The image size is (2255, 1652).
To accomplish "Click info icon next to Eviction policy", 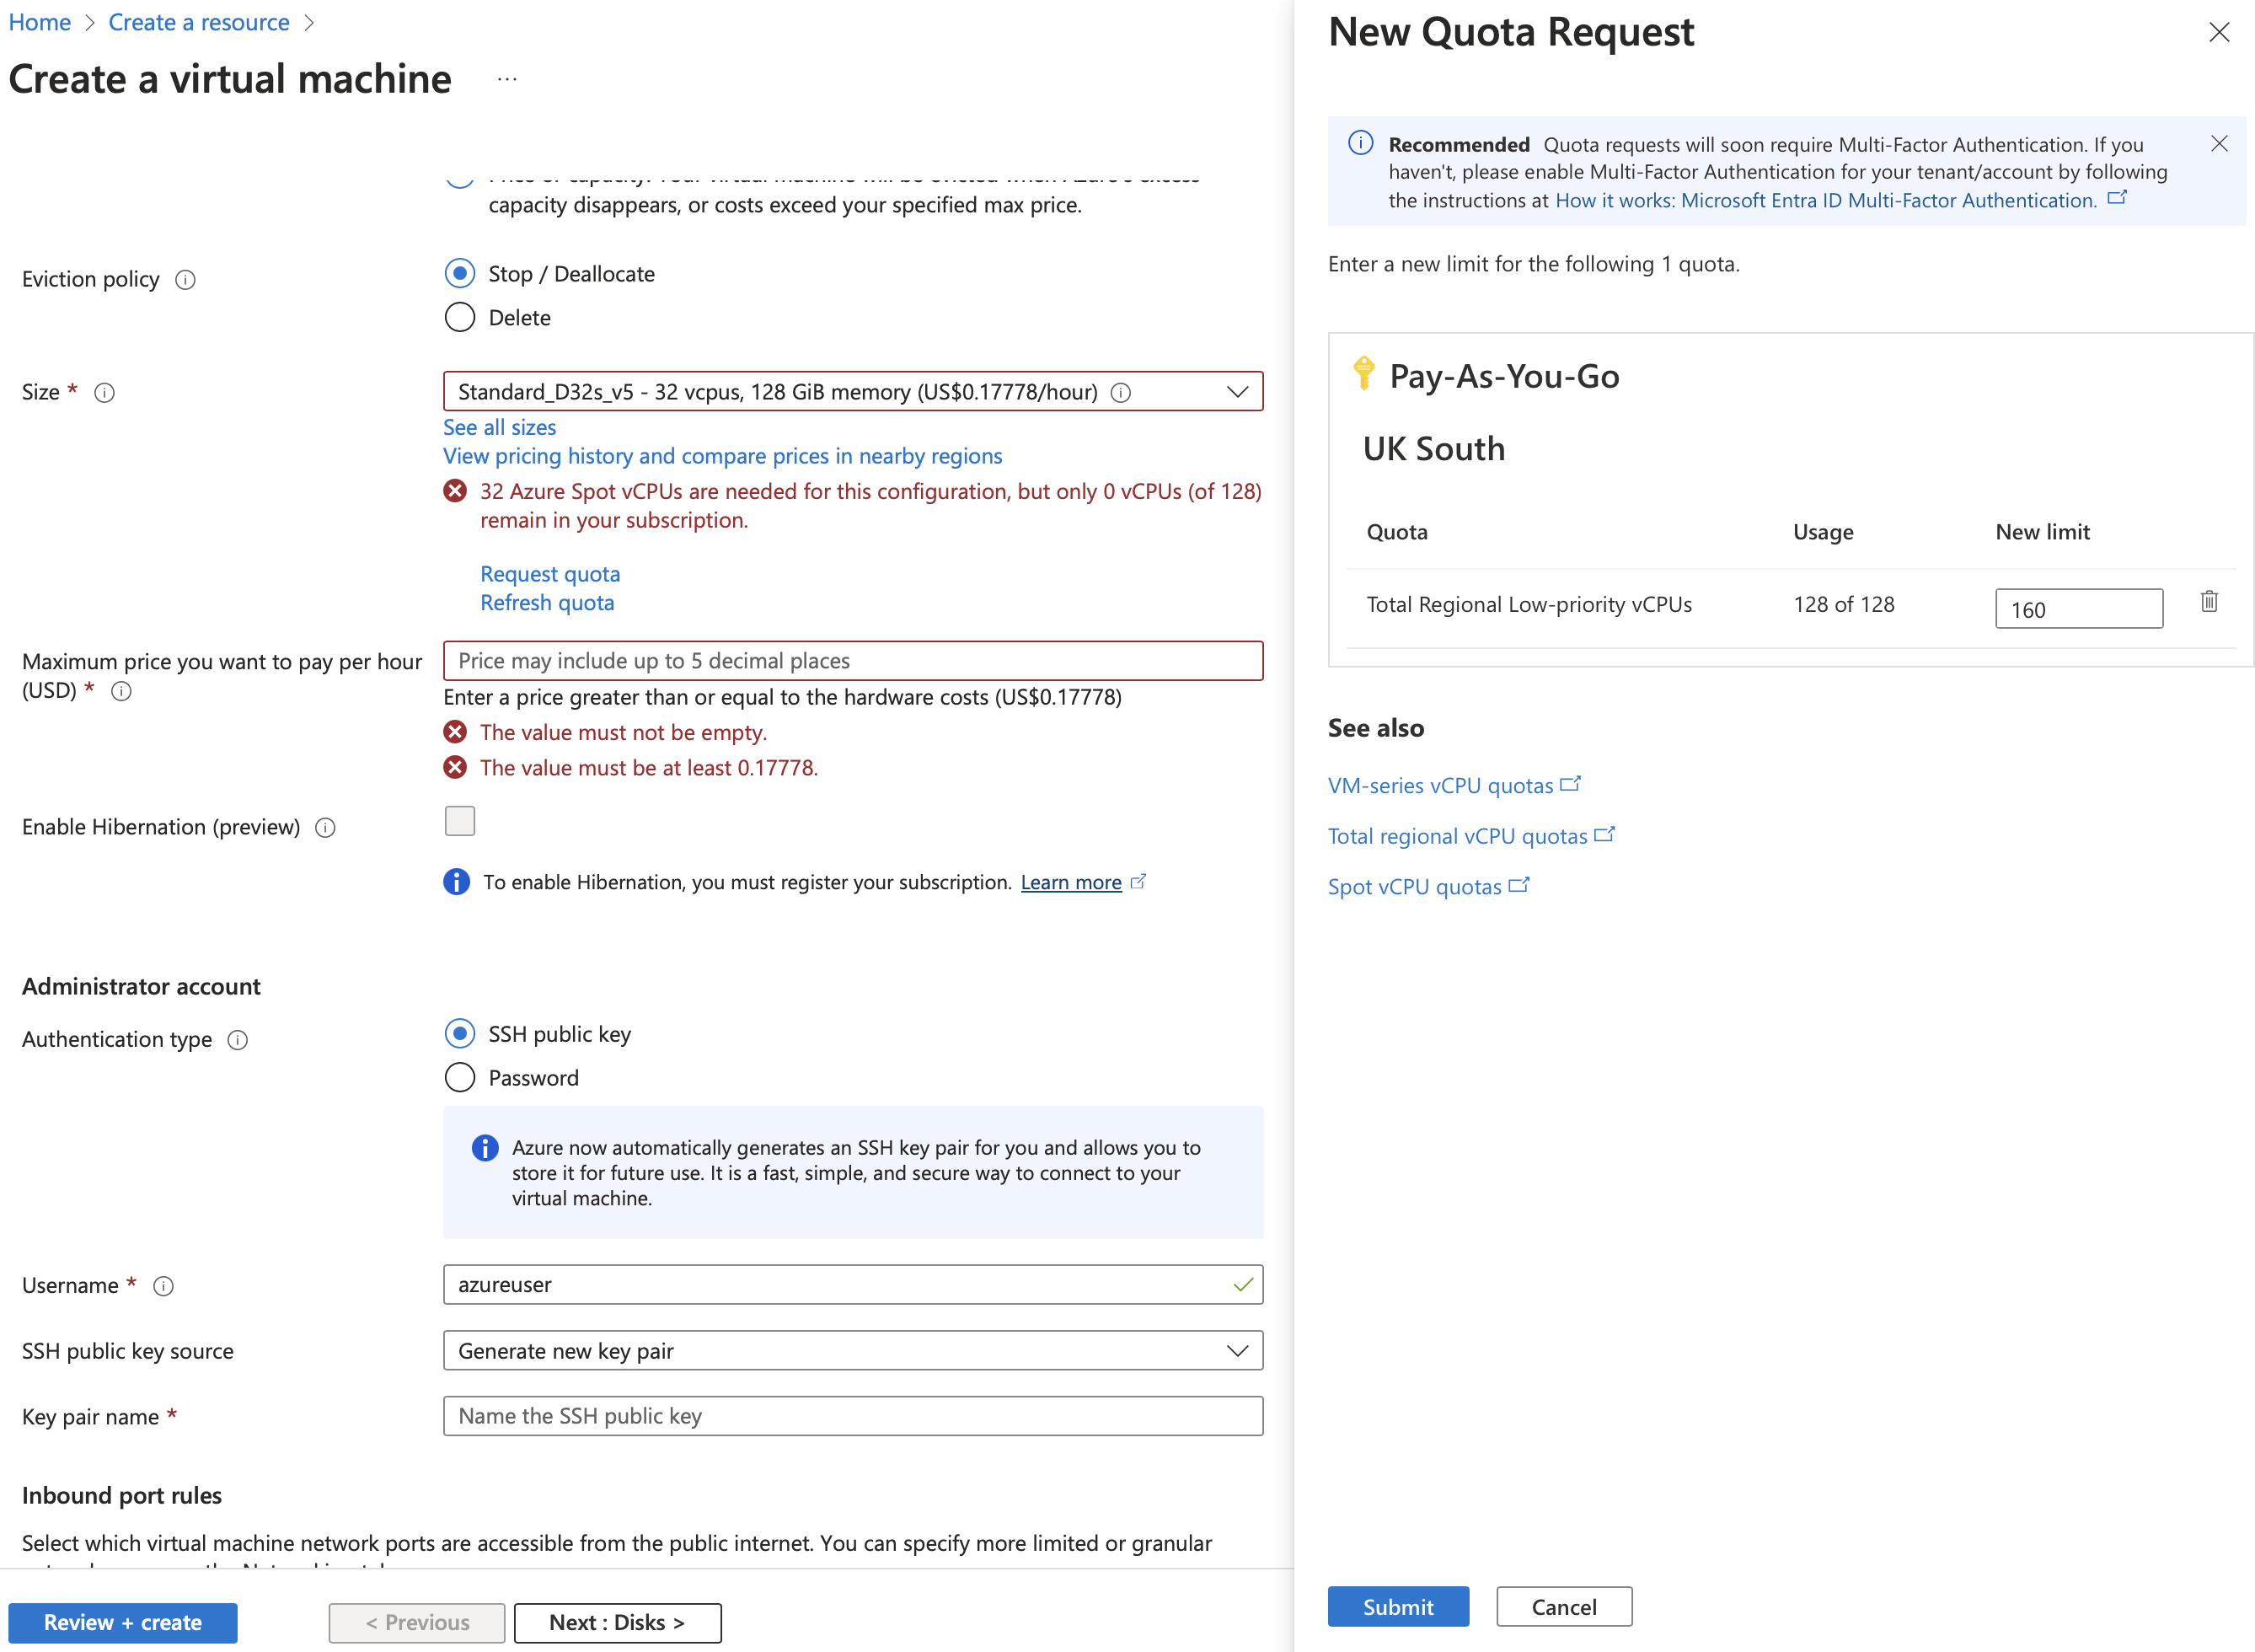I will click(x=185, y=280).
